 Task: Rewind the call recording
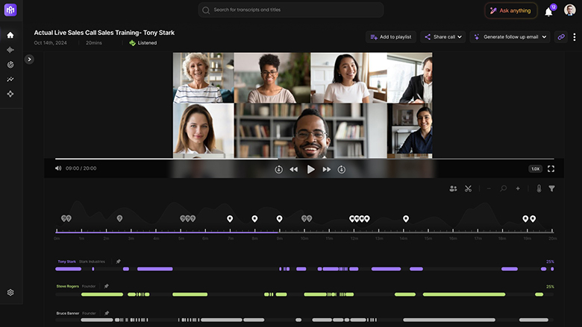(293, 170)
